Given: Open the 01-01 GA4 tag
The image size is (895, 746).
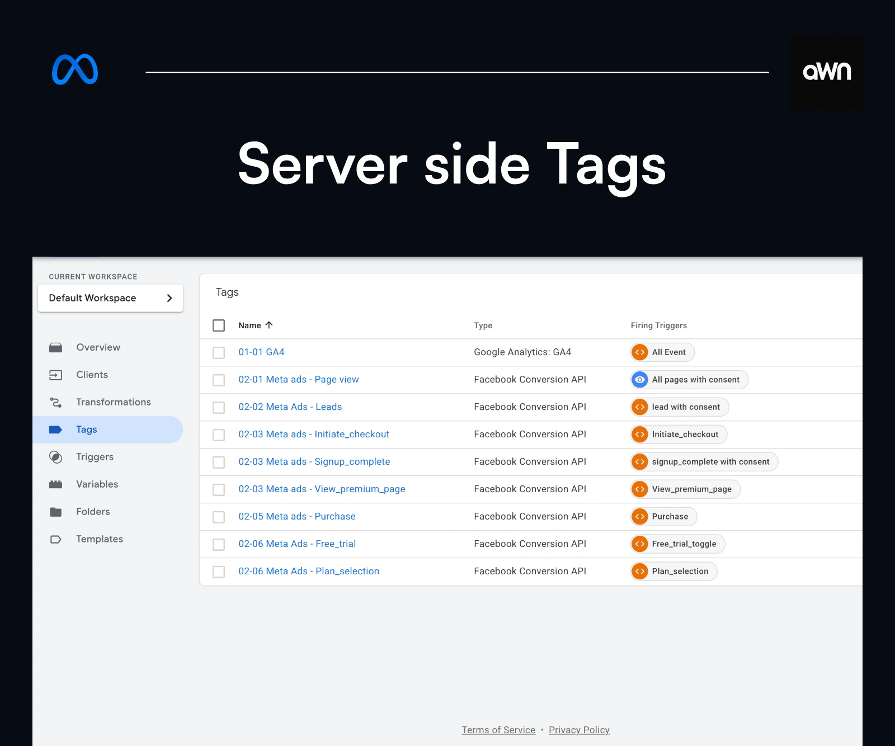Looking at the screenshot, I should (262, 352).
